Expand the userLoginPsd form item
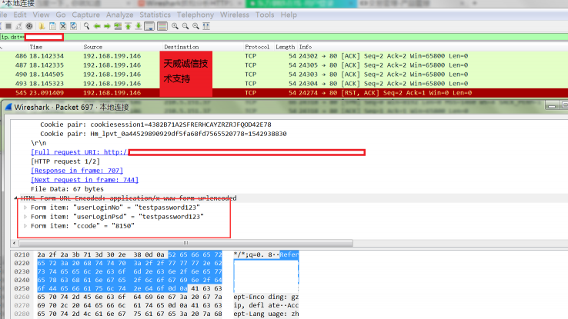 click(x=25, y=217)
